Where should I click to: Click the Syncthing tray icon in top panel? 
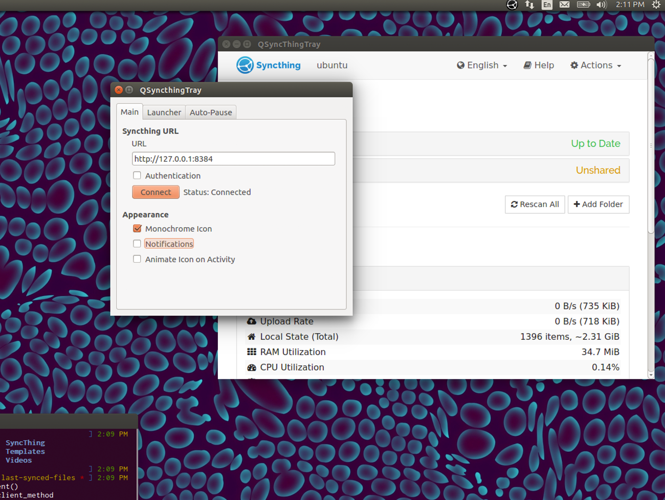click(x=512, y=5)
